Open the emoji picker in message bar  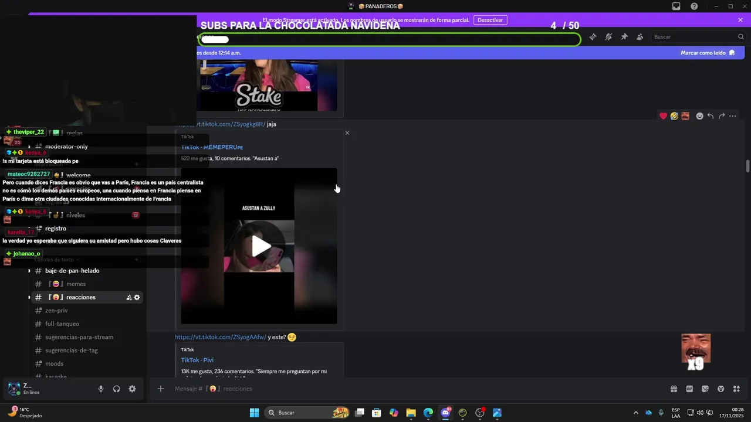721,389
